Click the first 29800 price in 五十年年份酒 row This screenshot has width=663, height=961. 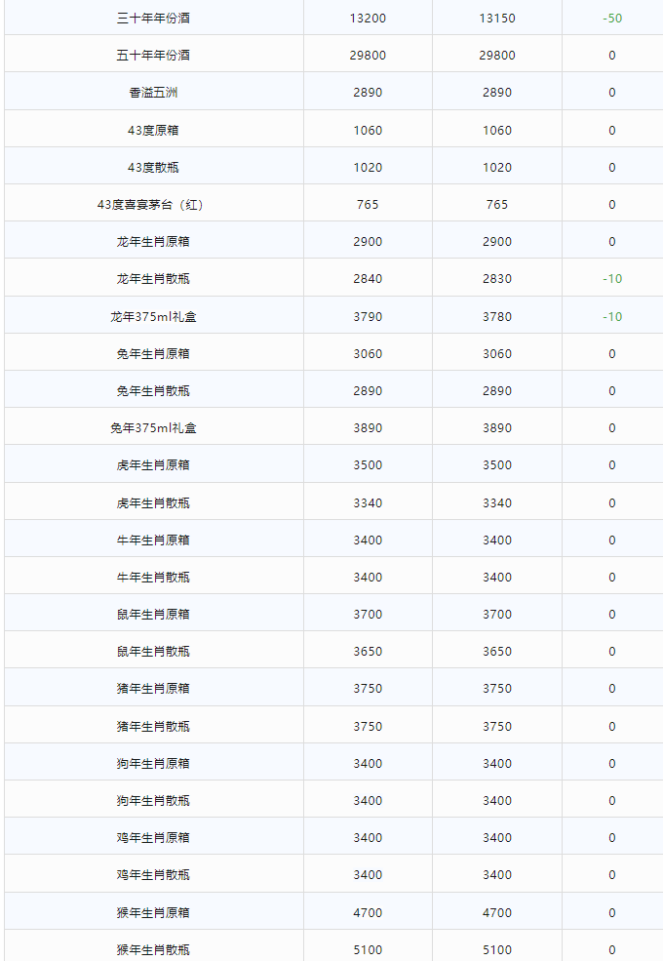(368, 56)
